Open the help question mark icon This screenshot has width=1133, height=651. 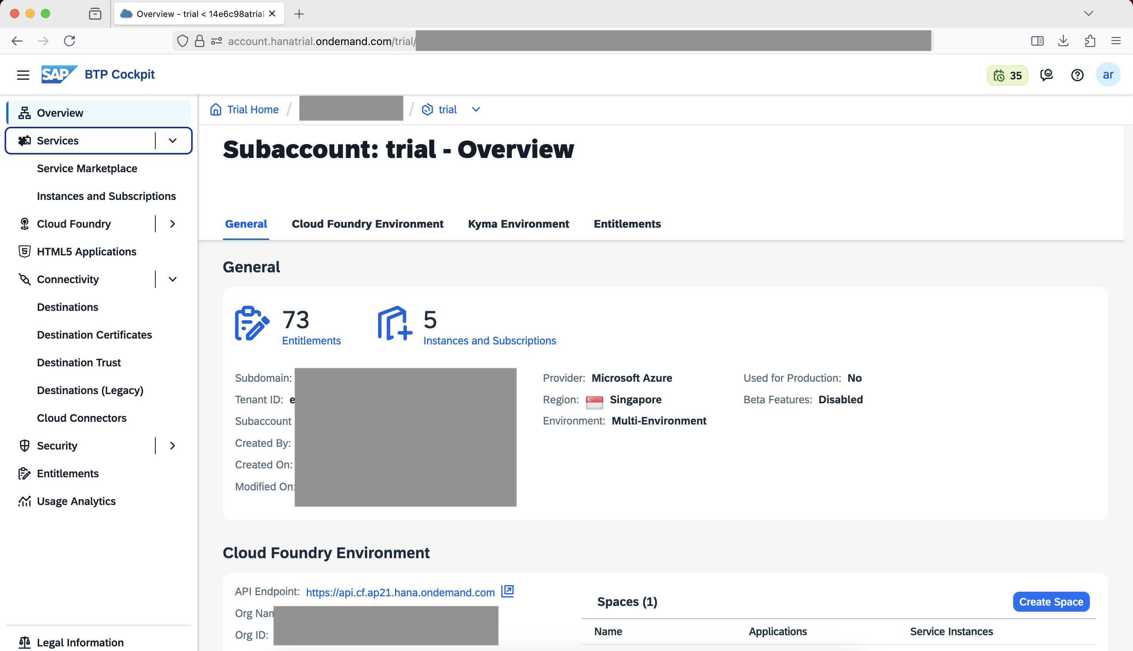click(1077, 75)
